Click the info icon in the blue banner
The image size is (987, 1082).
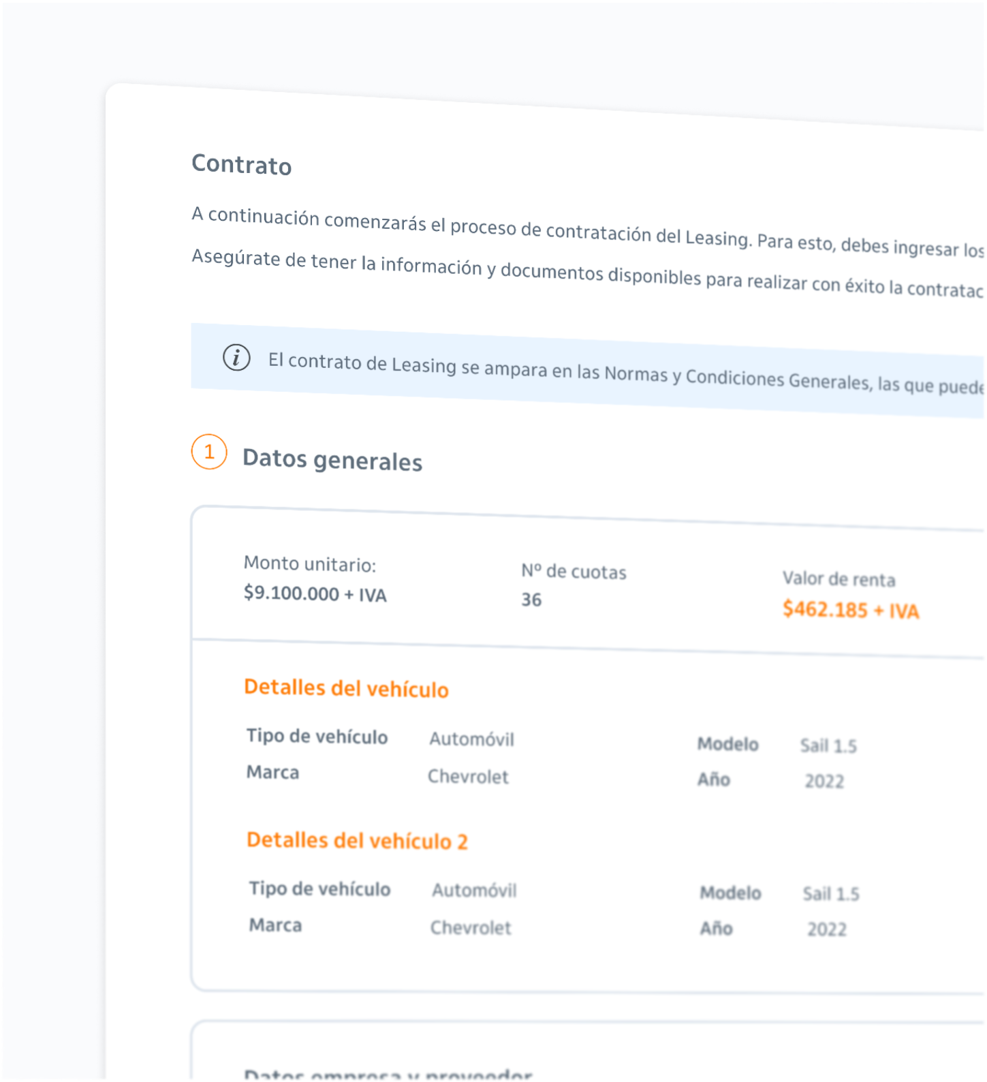tap(236, 357)
